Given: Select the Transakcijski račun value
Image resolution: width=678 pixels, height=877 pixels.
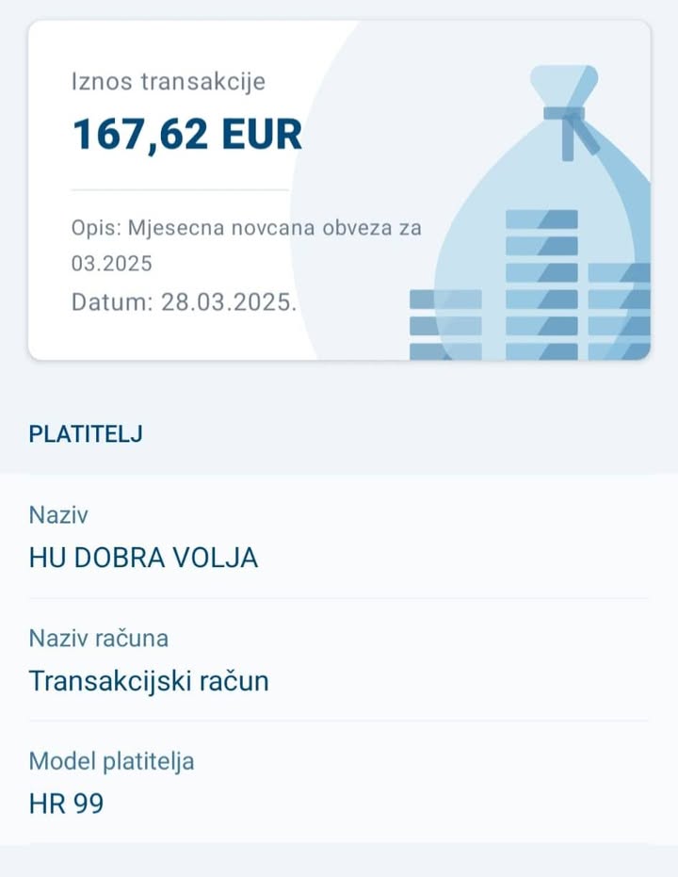Looking at the screenshot, I should click(x=149, y=681).
